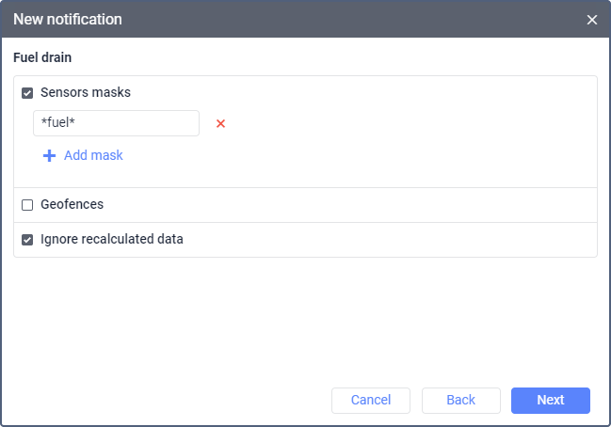Click the Ignore recalculated data label
This screenshot has height=427, width=611.
112,239
